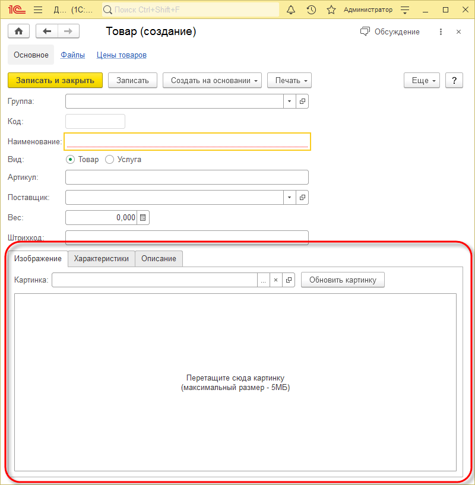This screenshot has width=475, height=485.
Task: Click the Записать button
Action: (x=132, y=80)
